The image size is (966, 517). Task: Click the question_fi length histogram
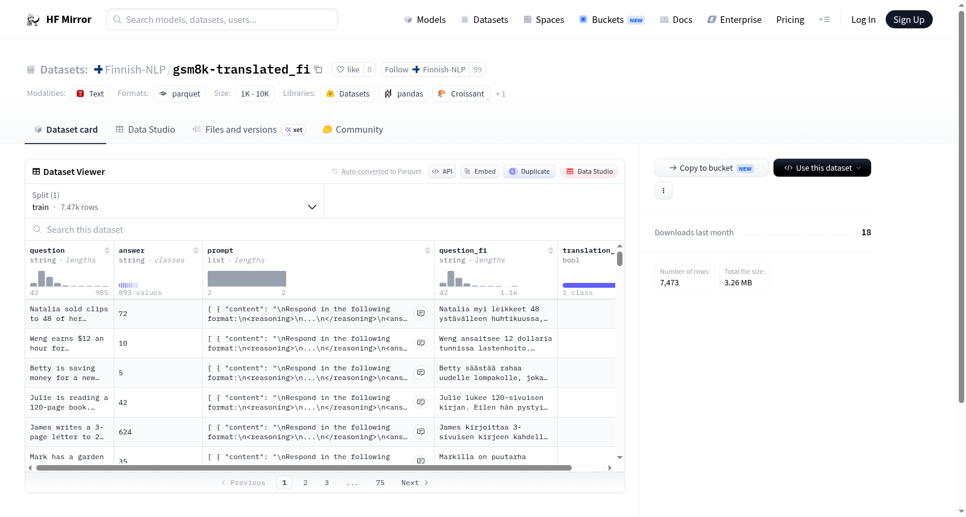[x=479, y=278]
